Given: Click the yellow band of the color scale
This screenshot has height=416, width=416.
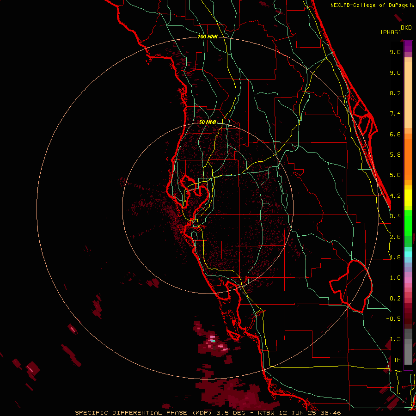Looking at the screenshot, I should tap(408, 198).
